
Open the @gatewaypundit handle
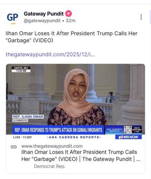pos(42,21)
